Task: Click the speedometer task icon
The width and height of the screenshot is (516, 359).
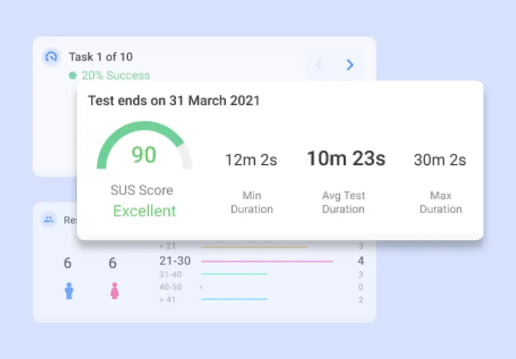Action: tap(51, 57)
